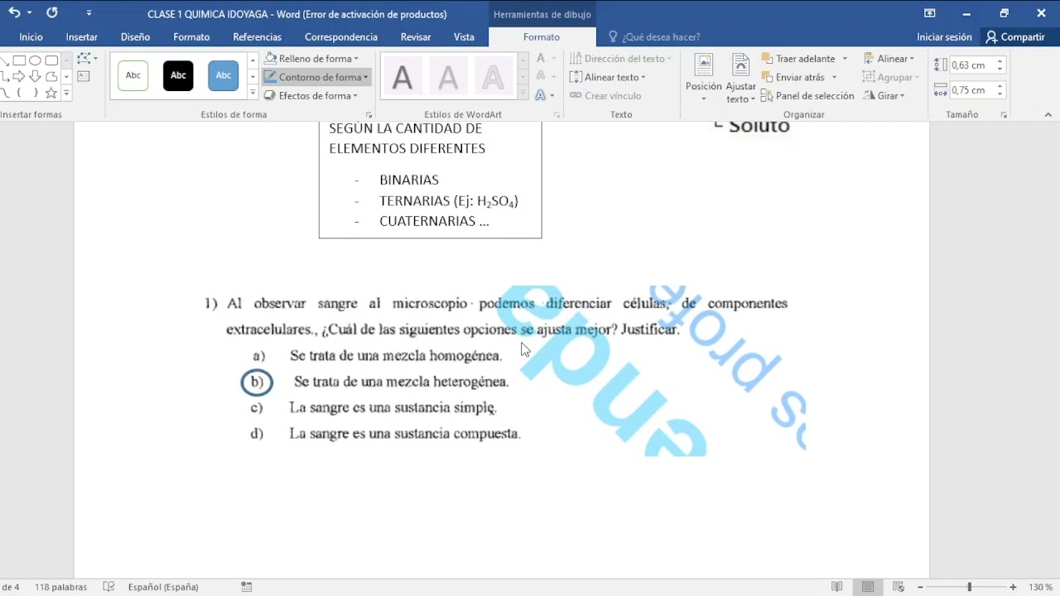Switch to the Referencias tab
This screenshot has width=1060, height=596.
tap(257, 37)
